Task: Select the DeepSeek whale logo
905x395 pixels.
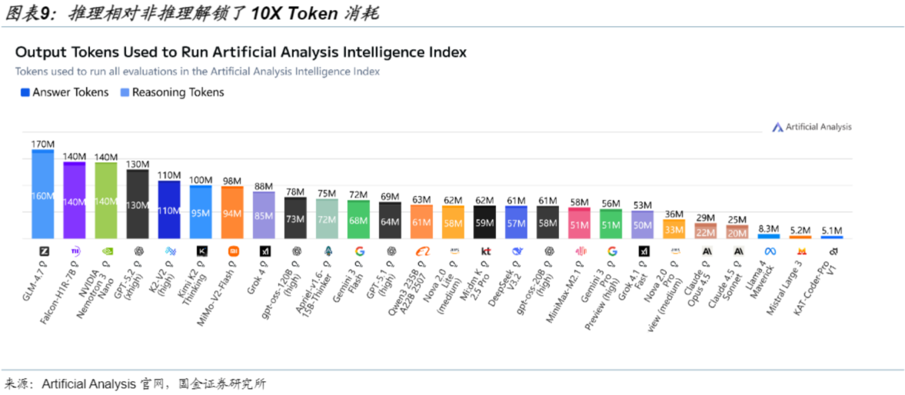Action: click(517, 251)
